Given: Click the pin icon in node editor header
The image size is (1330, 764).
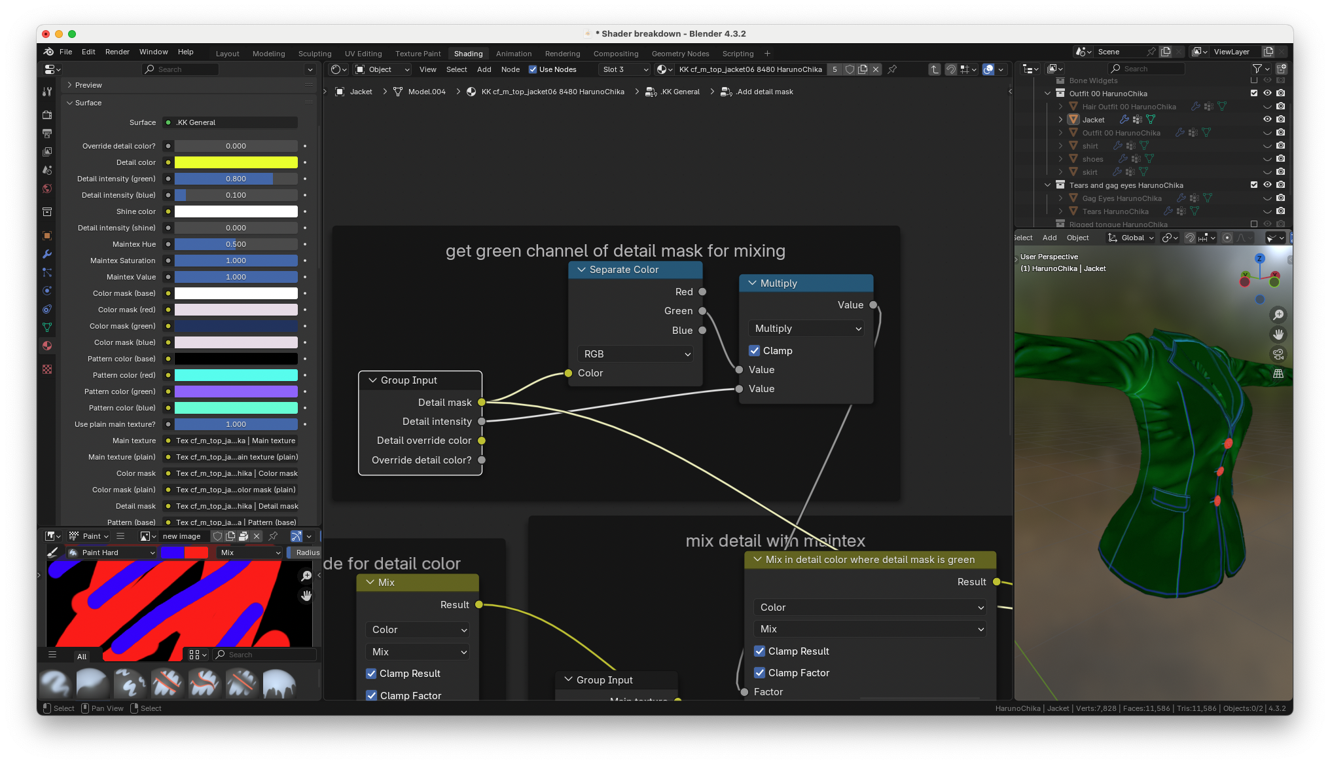Looking at the screenshot, I should pyautogui.click(x=892, y=69).
